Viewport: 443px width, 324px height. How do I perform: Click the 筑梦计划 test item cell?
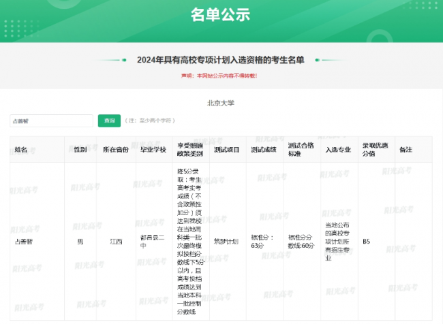[226, 242]
